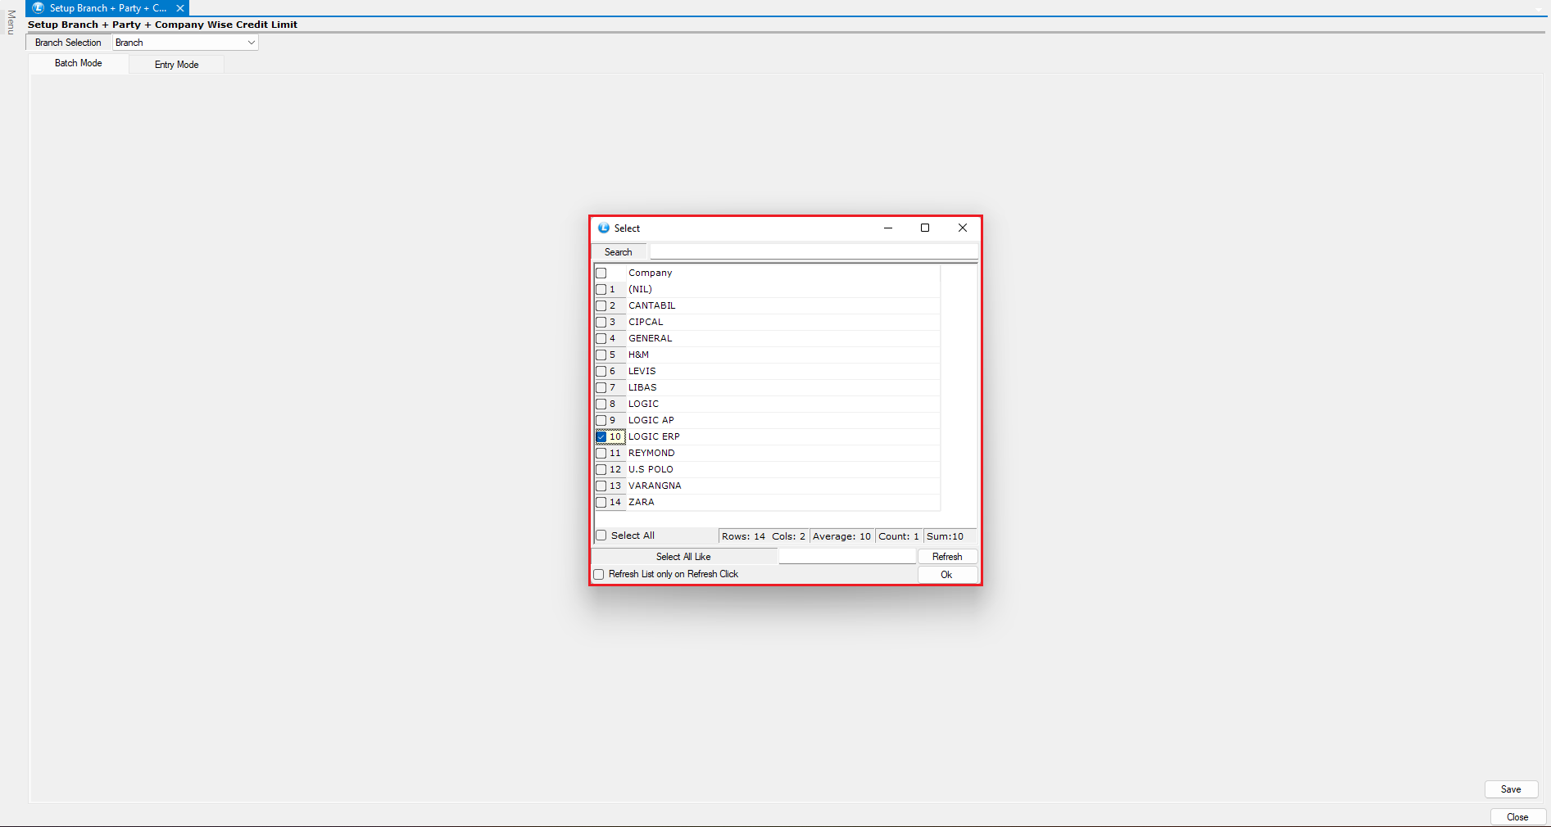Close the Select dialog
The image size is (1551, 827).
click(963, 228)
